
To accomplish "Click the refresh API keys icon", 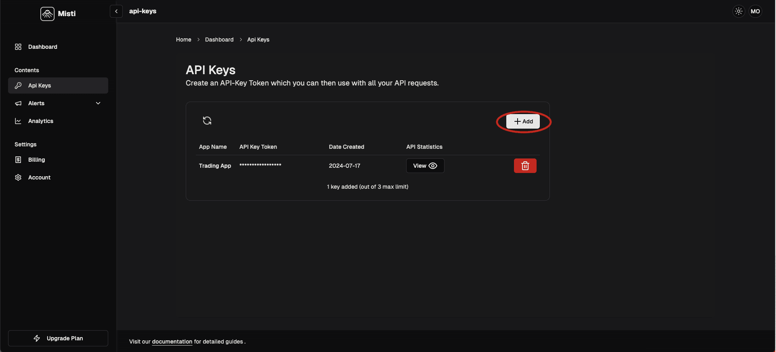I will point(207,121).
